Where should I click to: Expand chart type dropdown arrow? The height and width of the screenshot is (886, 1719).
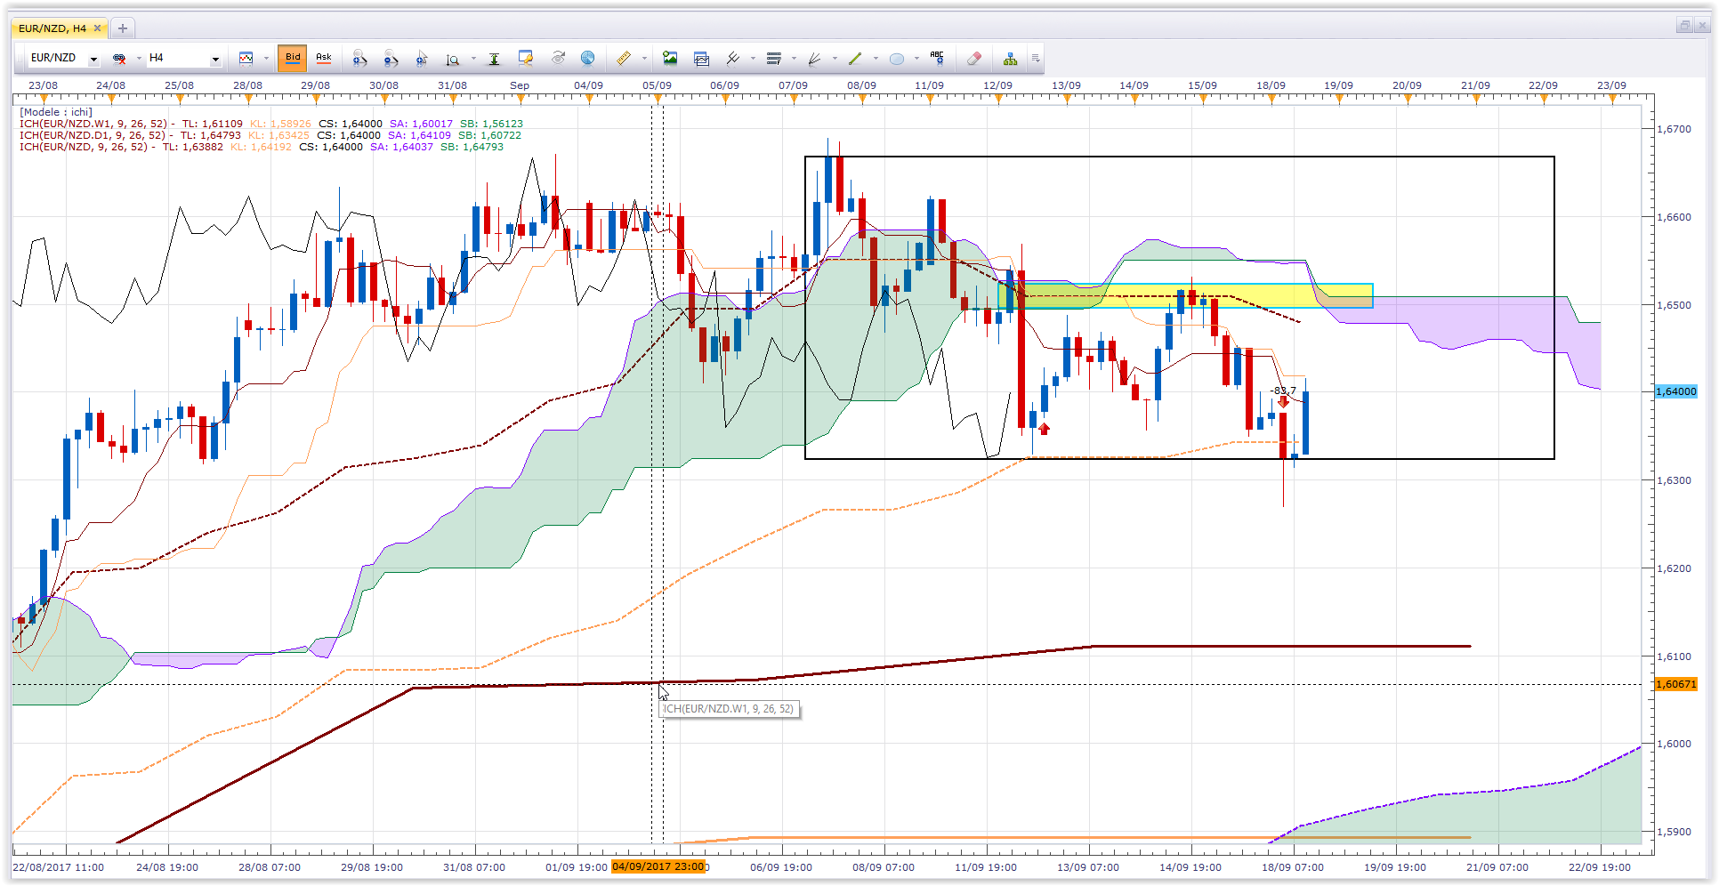(266, 59)
